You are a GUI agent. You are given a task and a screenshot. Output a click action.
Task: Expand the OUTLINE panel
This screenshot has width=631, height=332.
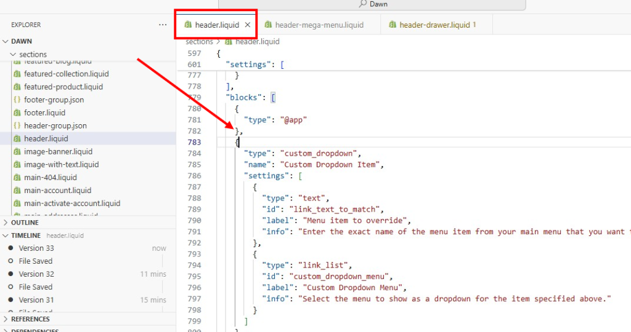25,223
